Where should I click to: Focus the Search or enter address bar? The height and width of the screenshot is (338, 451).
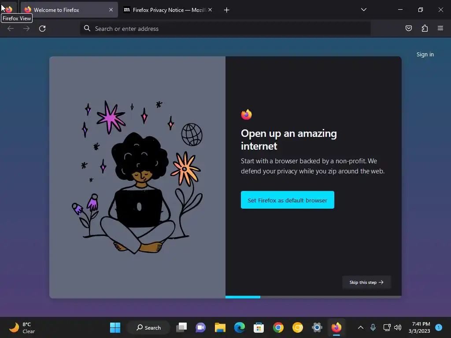[x=225, y=29]
